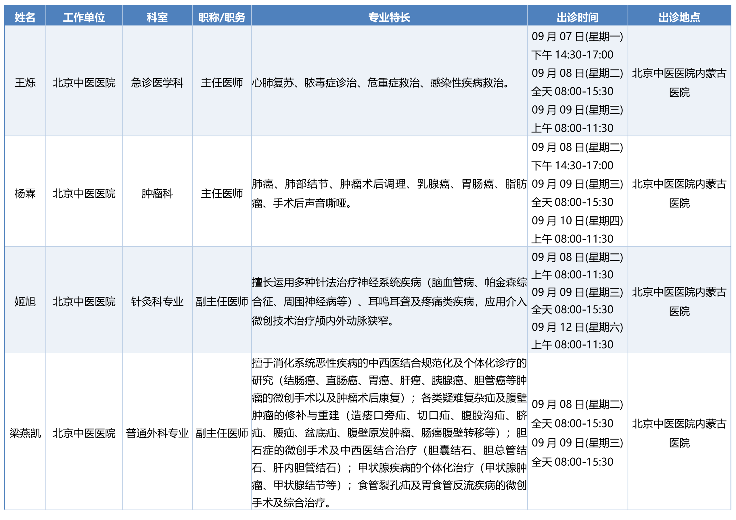Select the name cell 王烁
Screen dimensions: 736x520
pos(25,83)
